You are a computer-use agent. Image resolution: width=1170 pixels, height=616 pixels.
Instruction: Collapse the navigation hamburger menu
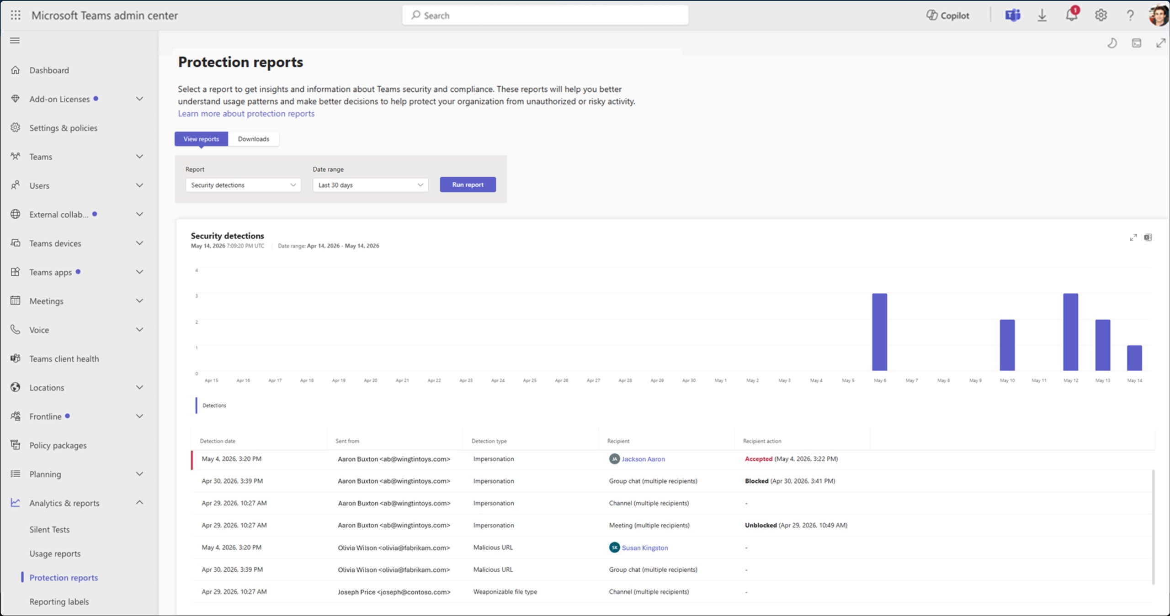click(x=15, y=41)
